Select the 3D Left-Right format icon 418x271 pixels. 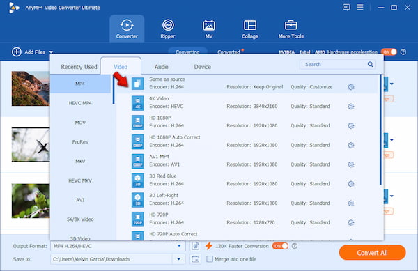point(137,200)
